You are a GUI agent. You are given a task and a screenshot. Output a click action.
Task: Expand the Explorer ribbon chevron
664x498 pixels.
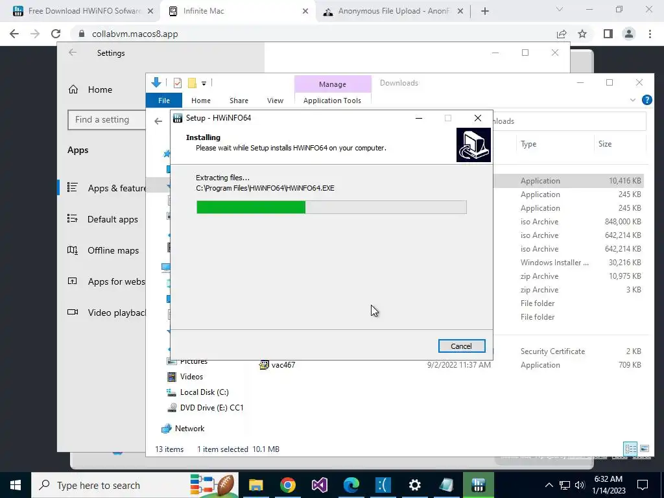point(633,100)
